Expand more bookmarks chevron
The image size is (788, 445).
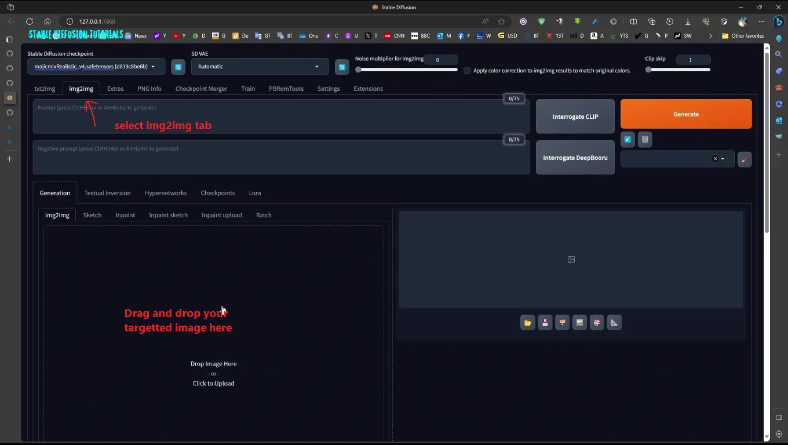pos(710,36)
